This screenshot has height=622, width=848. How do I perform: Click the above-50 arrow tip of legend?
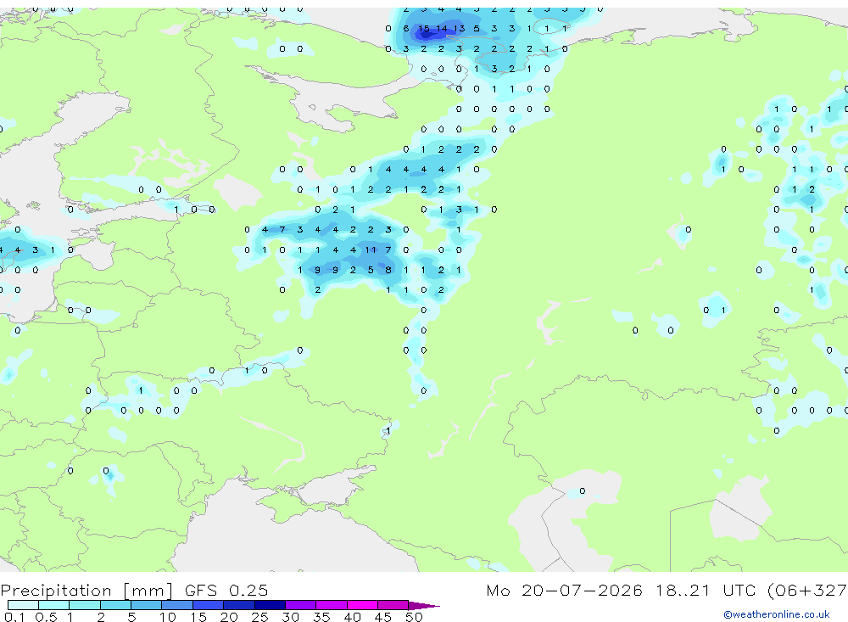tap(424, 605)
